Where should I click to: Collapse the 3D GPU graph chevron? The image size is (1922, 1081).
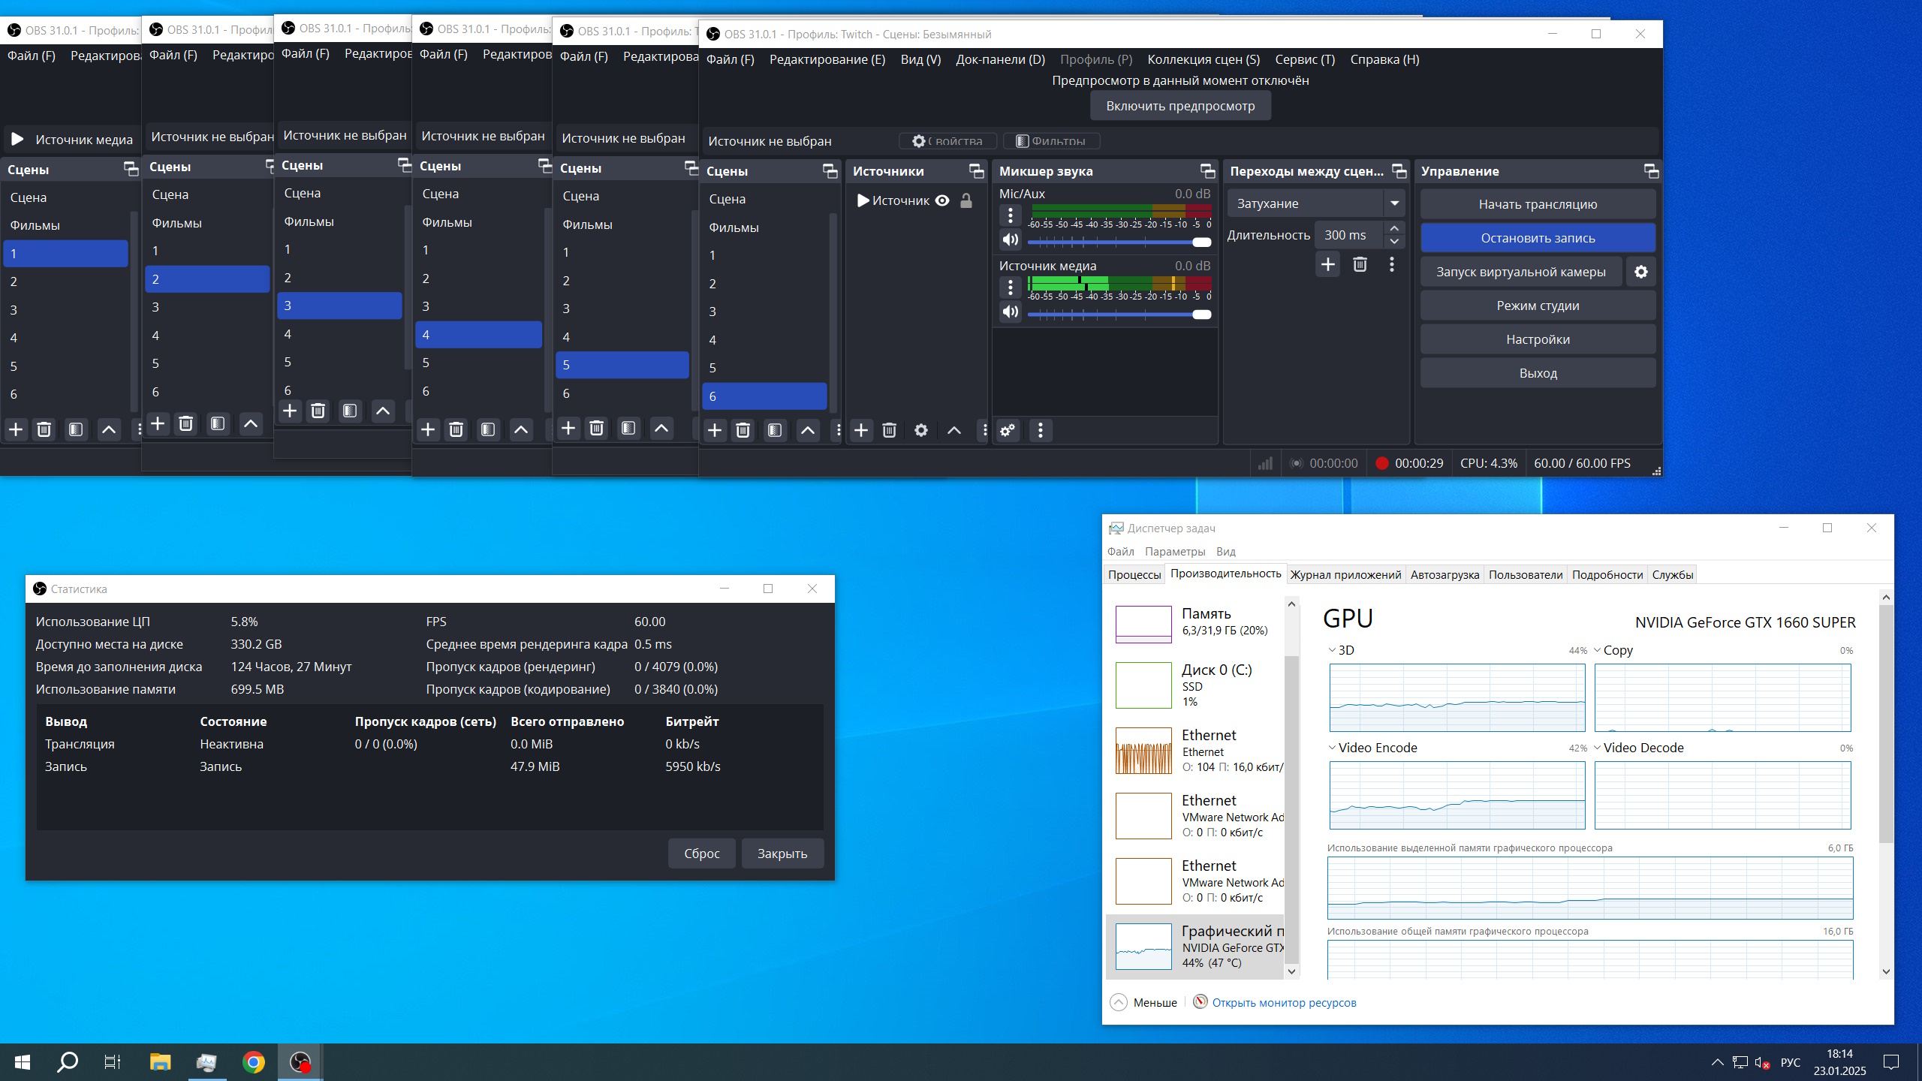(1332, 650)
